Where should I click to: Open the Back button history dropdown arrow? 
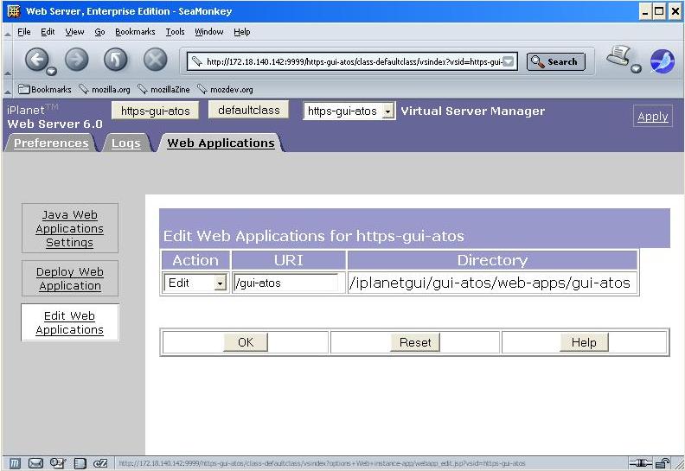tap(52, 71)
